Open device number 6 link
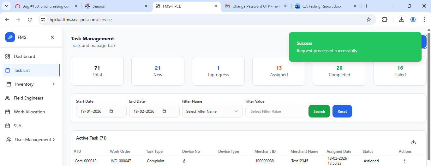This screenshot has width=431, height=166. (184, 161)
